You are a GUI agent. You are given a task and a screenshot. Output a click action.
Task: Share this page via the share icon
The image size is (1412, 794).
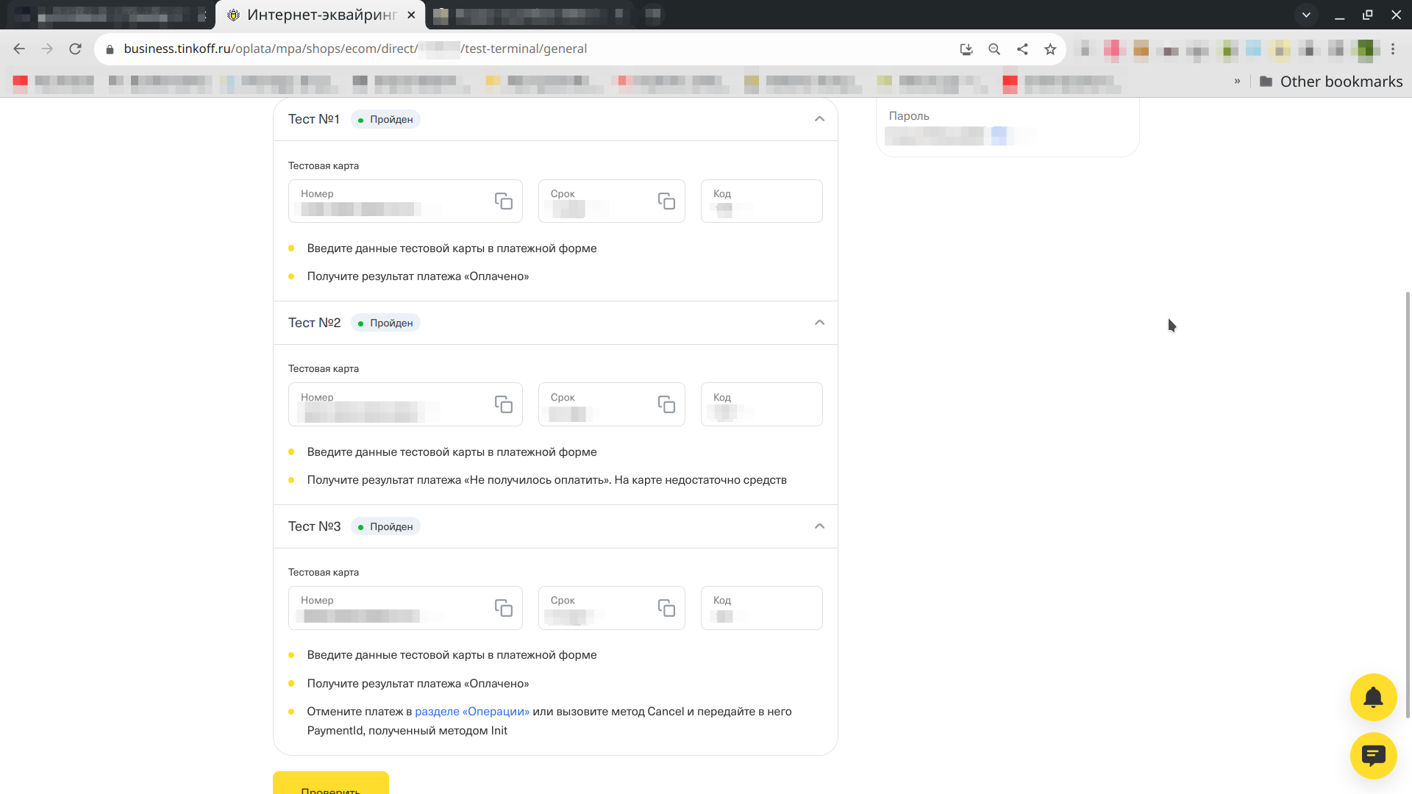pos(1022,49)
